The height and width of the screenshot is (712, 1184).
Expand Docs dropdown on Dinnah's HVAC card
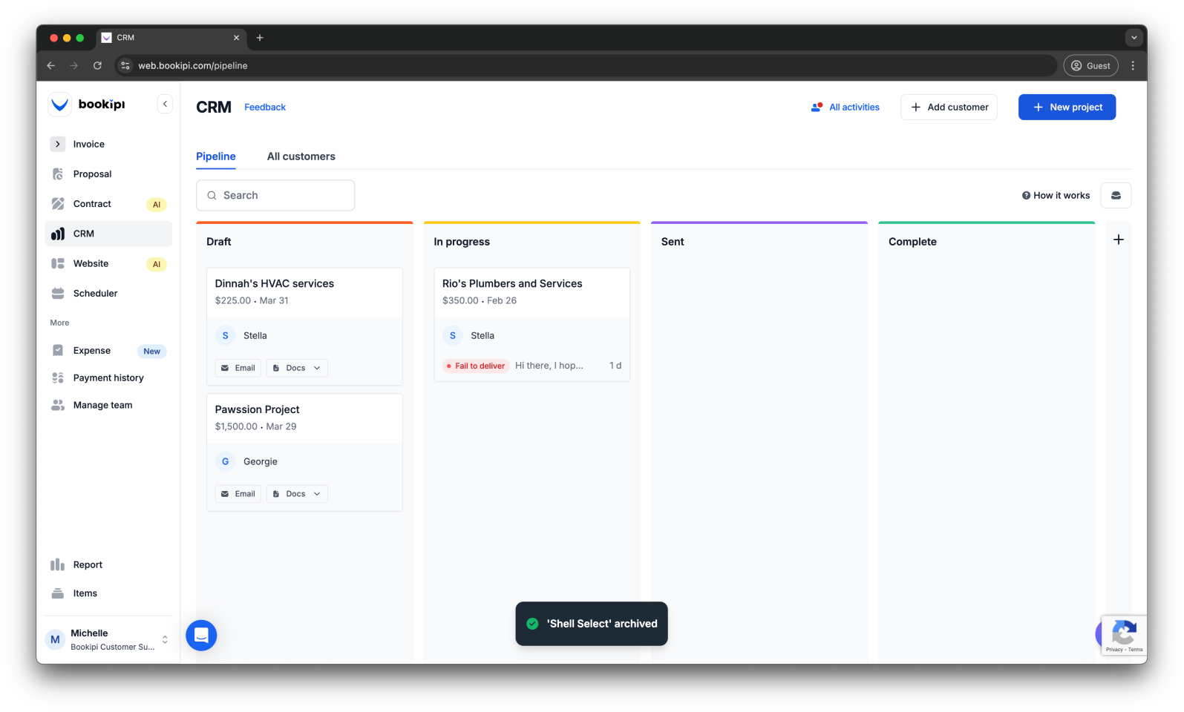[x=297, y=369]
